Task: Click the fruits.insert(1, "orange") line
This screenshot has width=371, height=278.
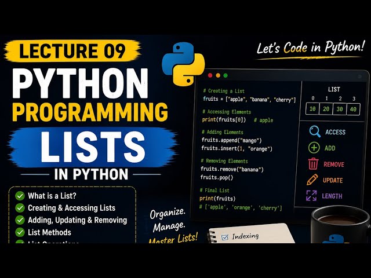Action: 237,148
